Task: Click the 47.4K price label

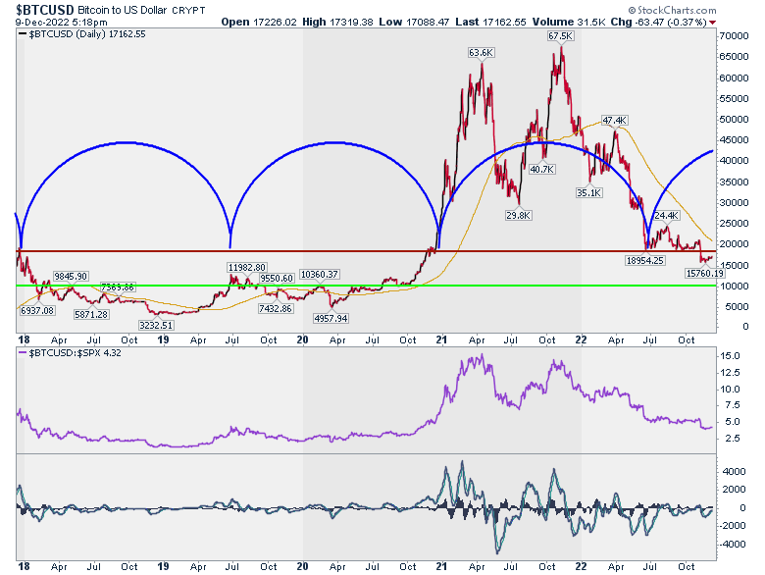Action: click(614, 120)
